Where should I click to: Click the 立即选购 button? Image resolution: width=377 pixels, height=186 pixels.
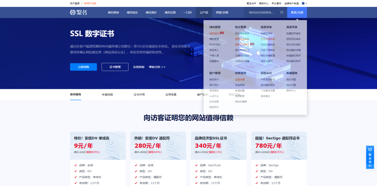point(83,67)
